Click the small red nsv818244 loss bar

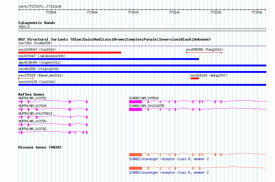pos(195,78)
